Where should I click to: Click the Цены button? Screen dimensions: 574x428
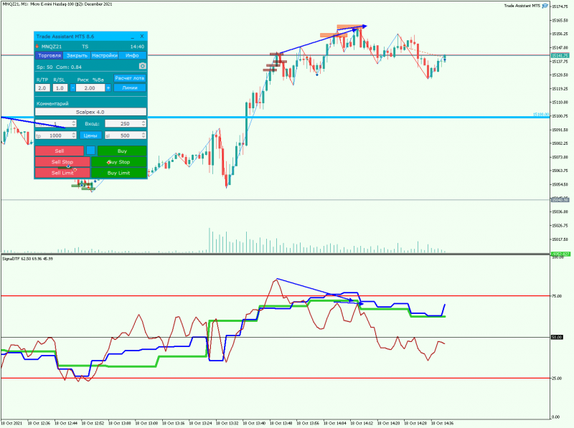pyautogui.click(x=90, y=135)
